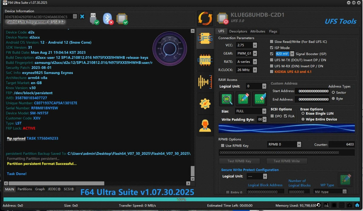
Task: Click the Bluetooth disconnected status icon
Action: (x=108, y=19)
